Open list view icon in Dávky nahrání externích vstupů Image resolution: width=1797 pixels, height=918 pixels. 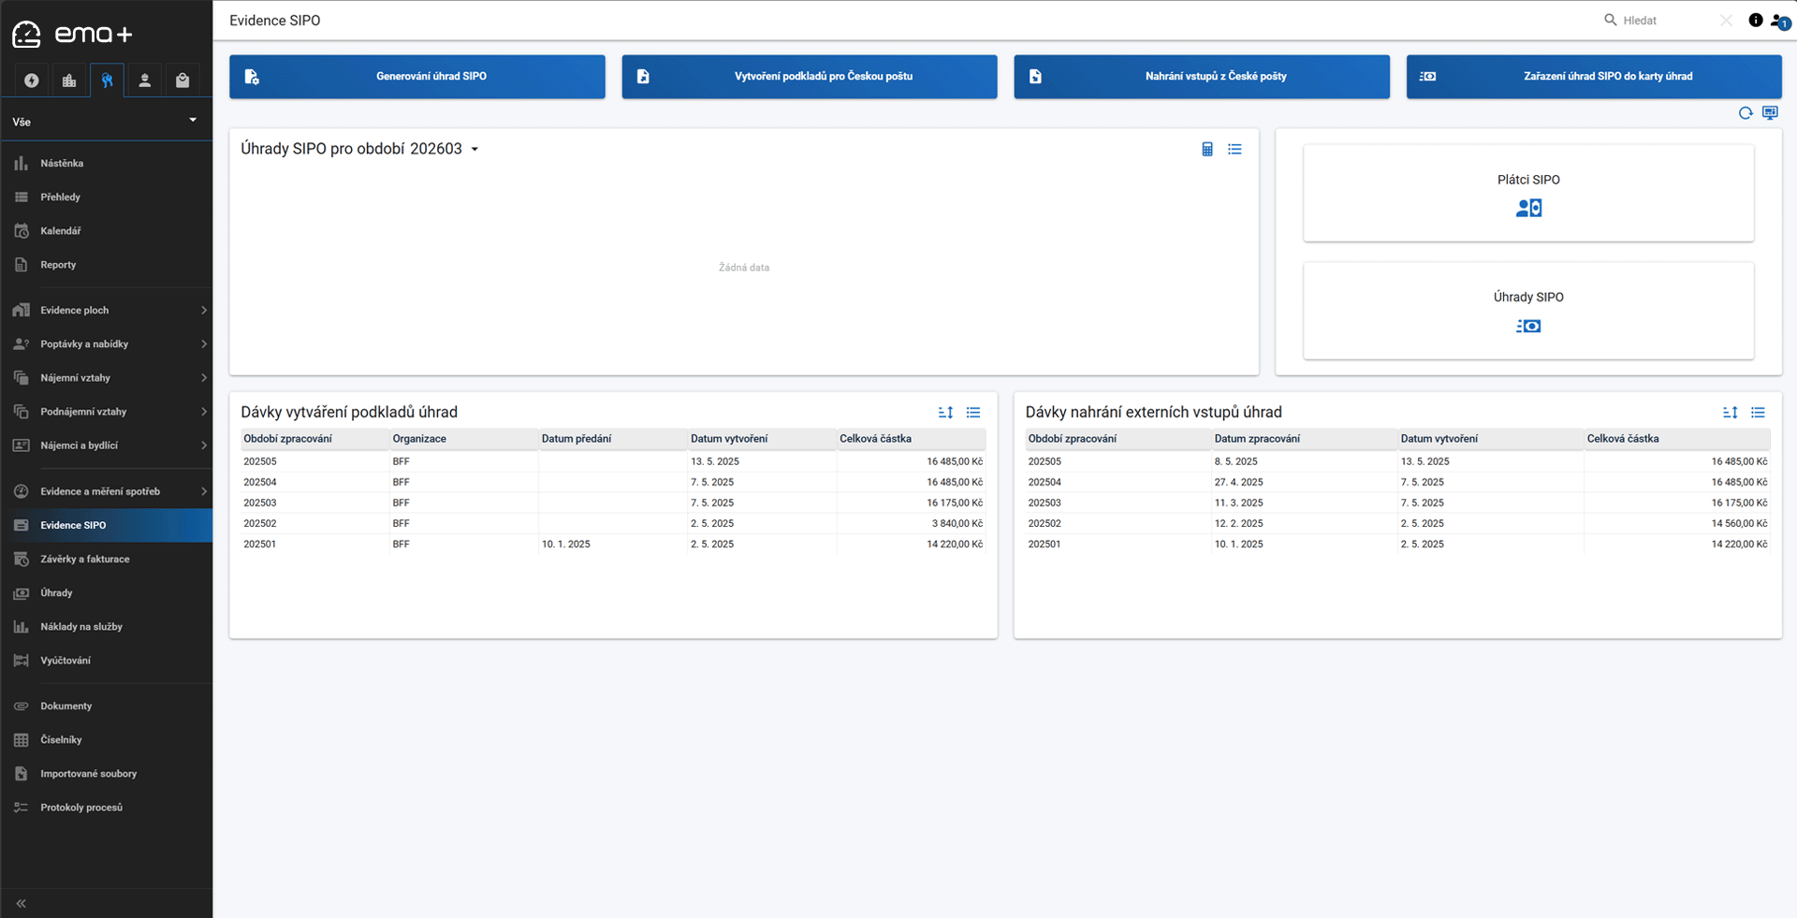pos(1758,413)
